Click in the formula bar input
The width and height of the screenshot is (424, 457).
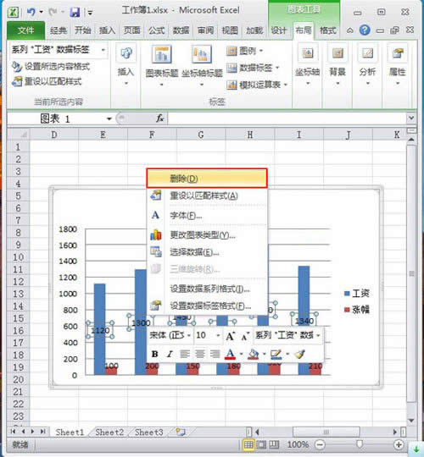[x=287, y=118]
